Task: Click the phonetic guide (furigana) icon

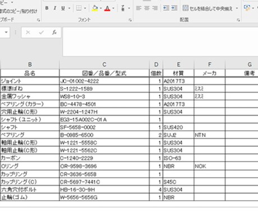Action: point(123,8)
